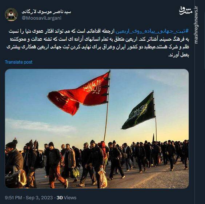This screenshot has height=204, width=205.
Task: Click the 9:51 PM timestamp
Action: pyautogui.click(x=13, y=197)
